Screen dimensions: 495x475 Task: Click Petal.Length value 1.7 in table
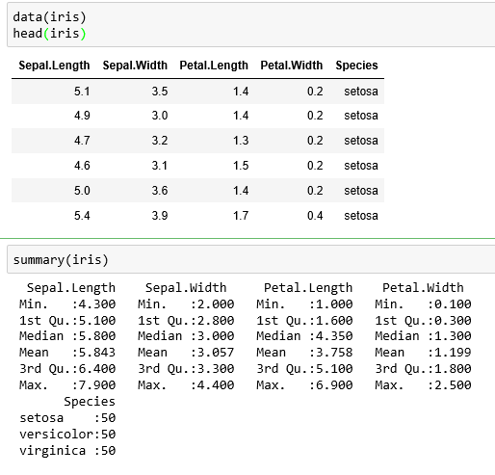pyautogui.click(x=241, y=216)
